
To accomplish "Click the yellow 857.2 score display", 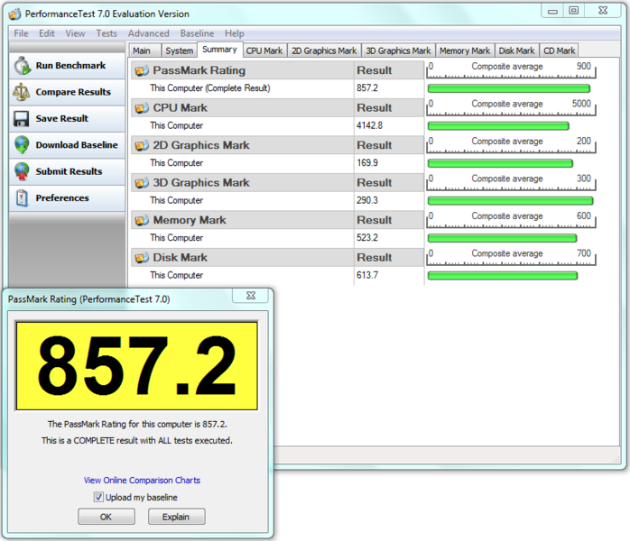I will 136,365.
